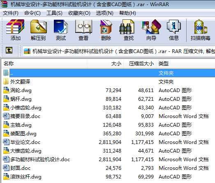Click the Virus Scan (扫描病毒) icon
The width and height of the screenshot is (215, 183).
[201, 26]
